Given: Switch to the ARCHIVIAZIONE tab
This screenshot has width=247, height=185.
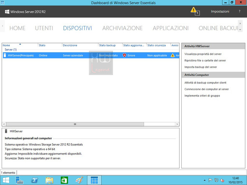Looking at the screenshot, I should pyautogui.click(x=122, y=28).
